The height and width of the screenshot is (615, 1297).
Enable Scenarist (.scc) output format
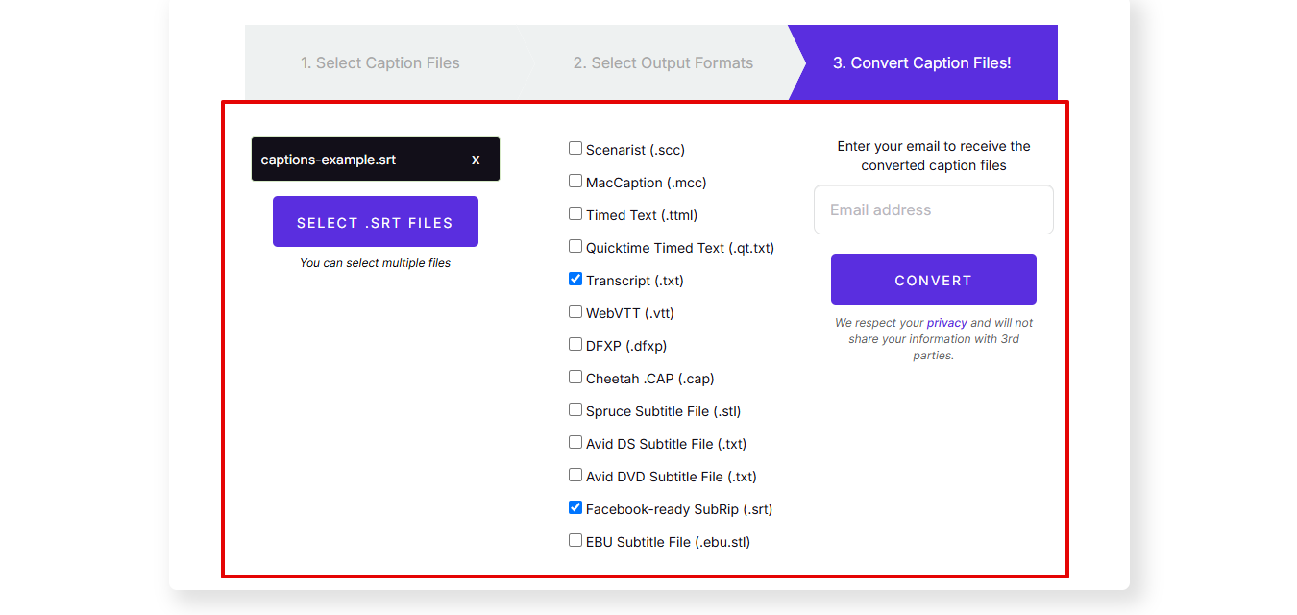point(575,148)
